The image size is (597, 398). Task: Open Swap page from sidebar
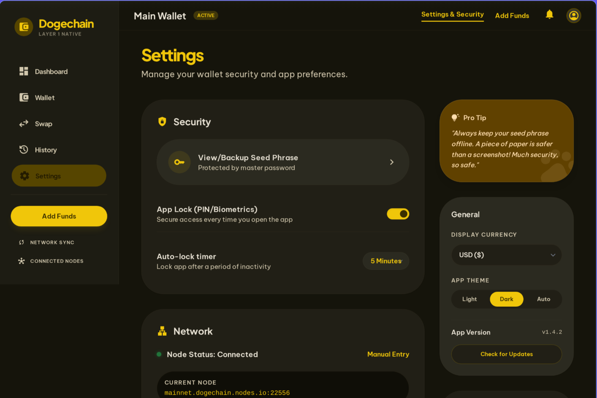59,124
